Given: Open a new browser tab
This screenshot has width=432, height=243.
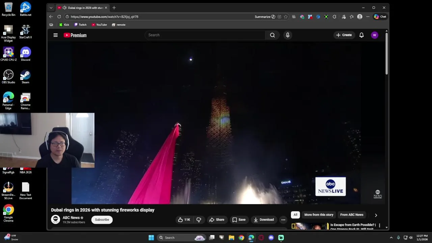Looking at the screenshot, I should pos(114,8).
